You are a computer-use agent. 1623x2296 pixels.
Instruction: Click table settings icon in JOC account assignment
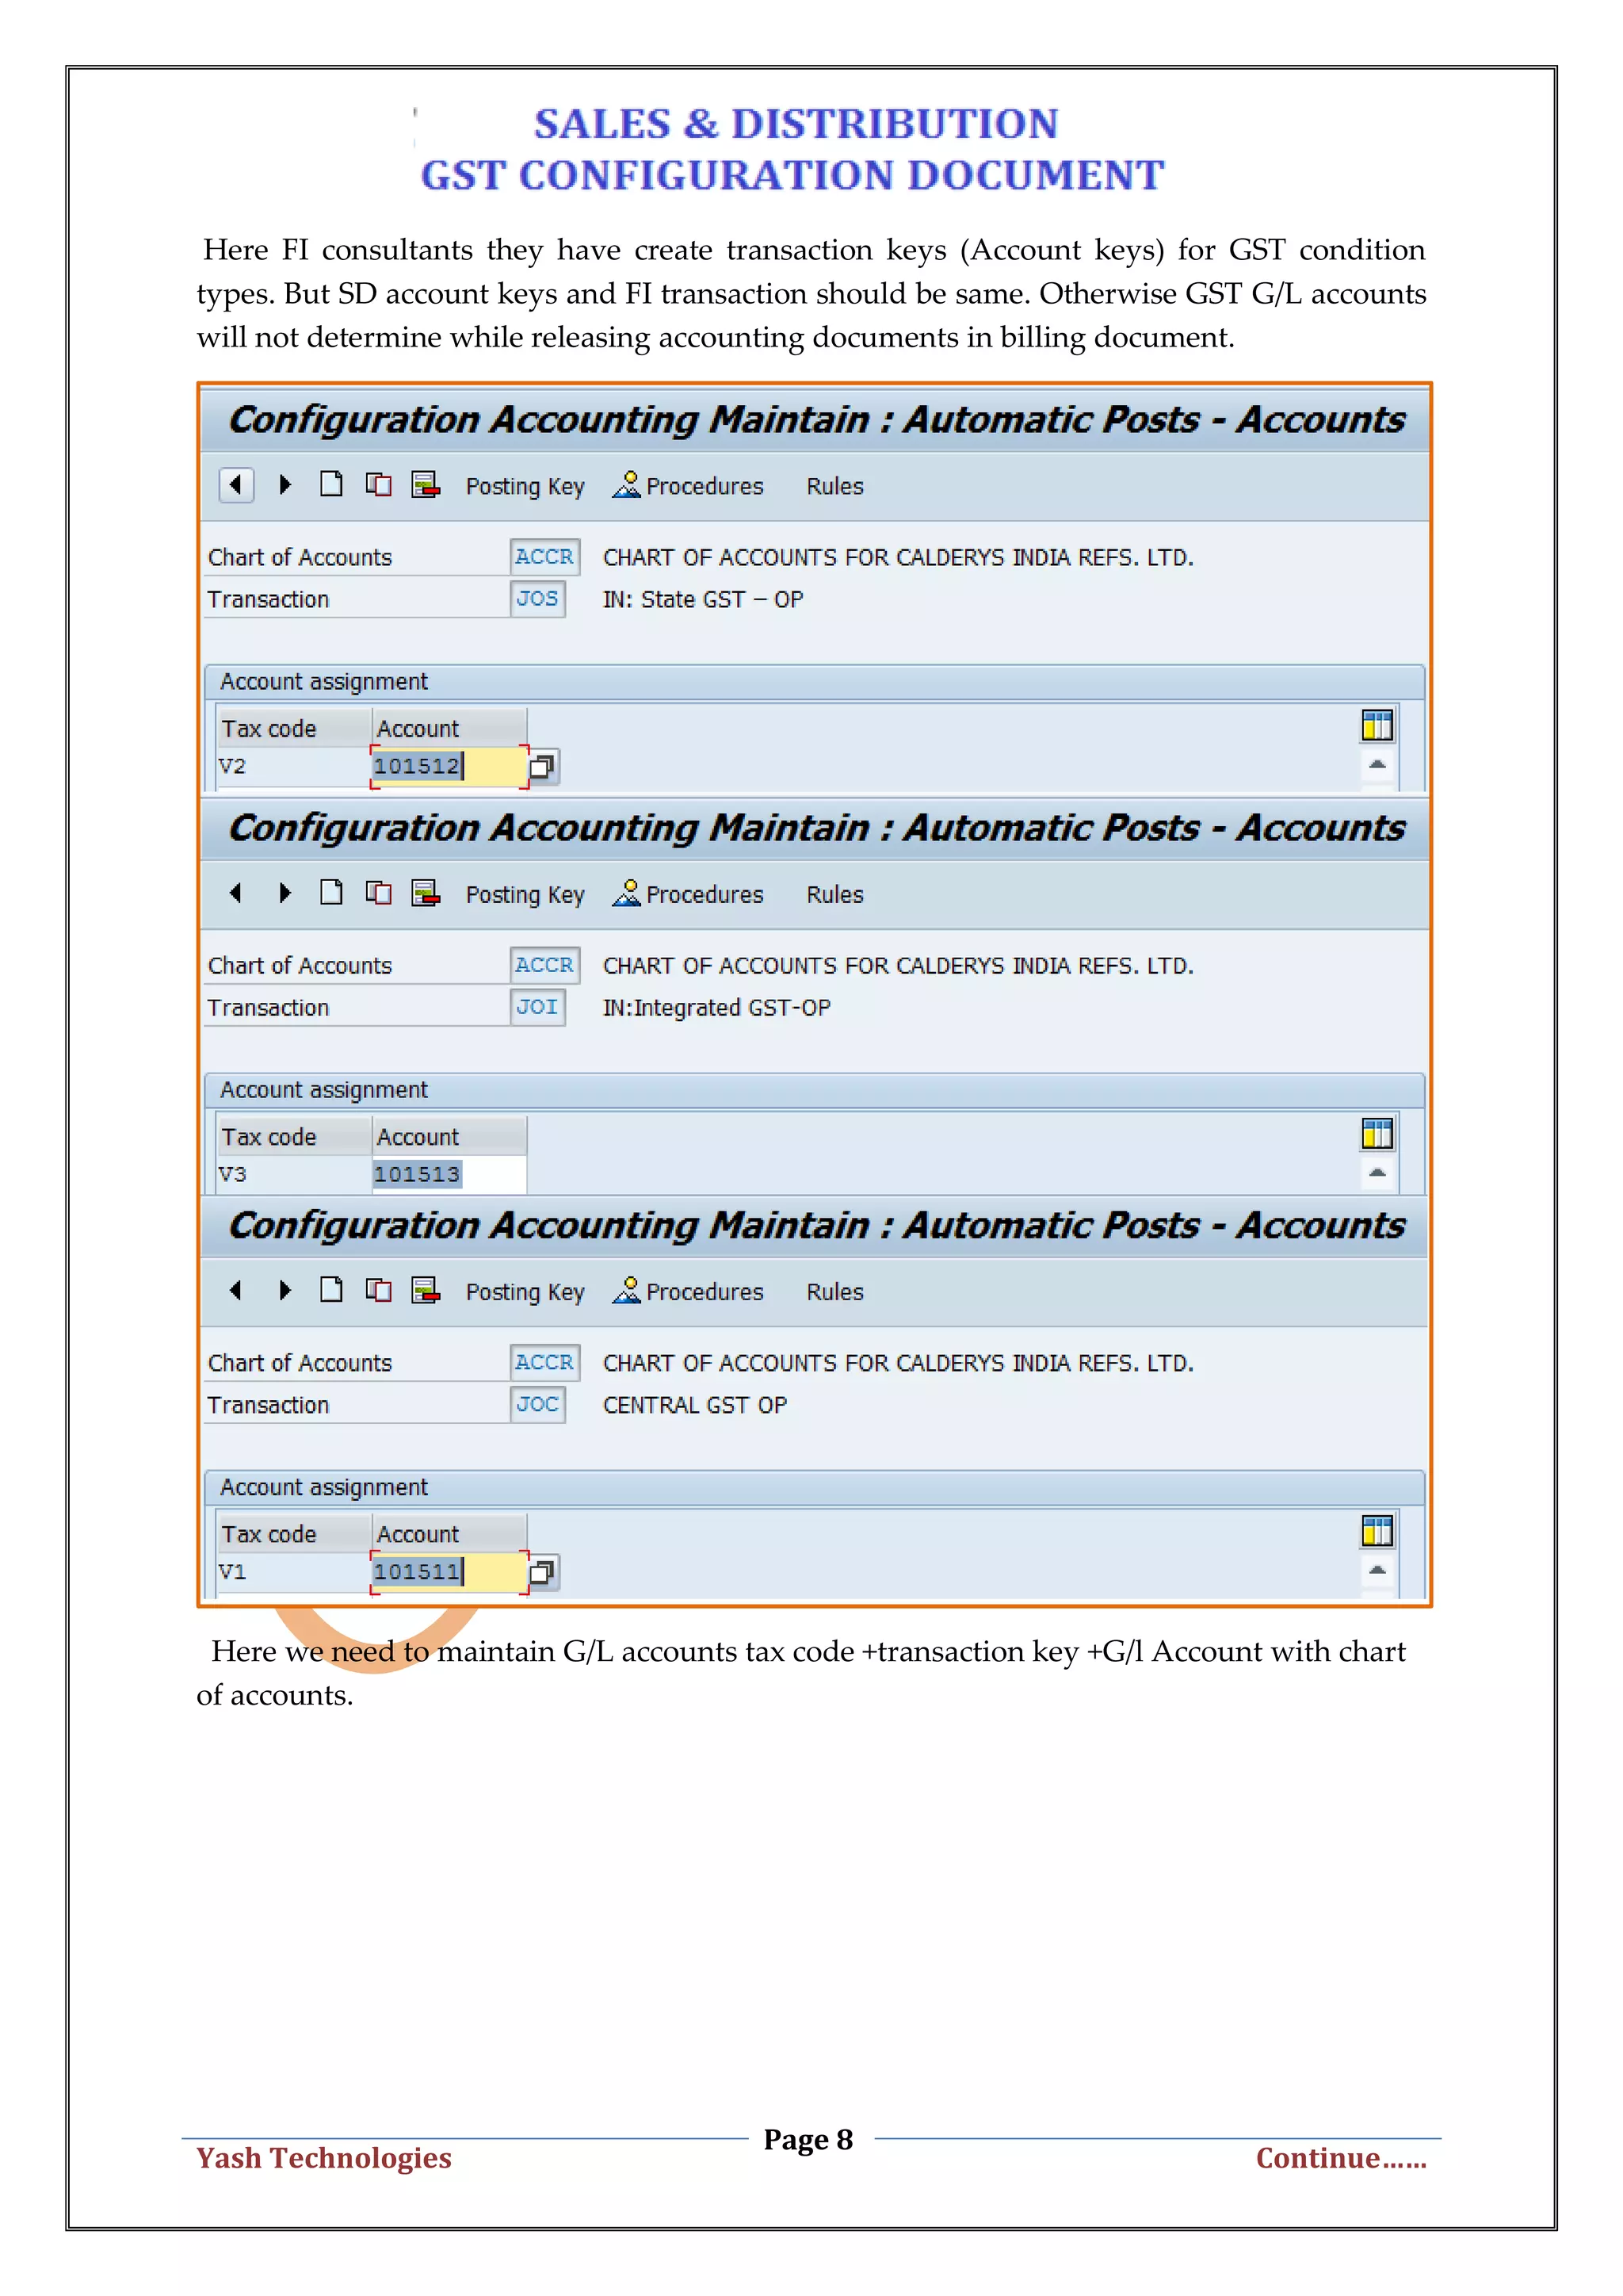coord(1377,1530)
